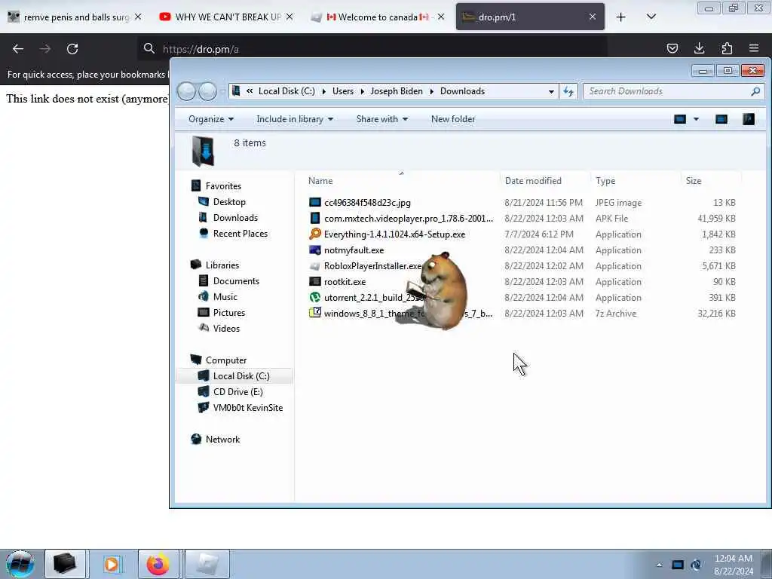Close the 'Welcome to canada' tab
Image resolution: width=772 pixels, height=579 pixels.
[x=441, y=17]
